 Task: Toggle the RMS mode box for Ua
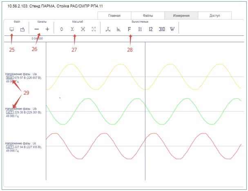click(x=9, y=78)
